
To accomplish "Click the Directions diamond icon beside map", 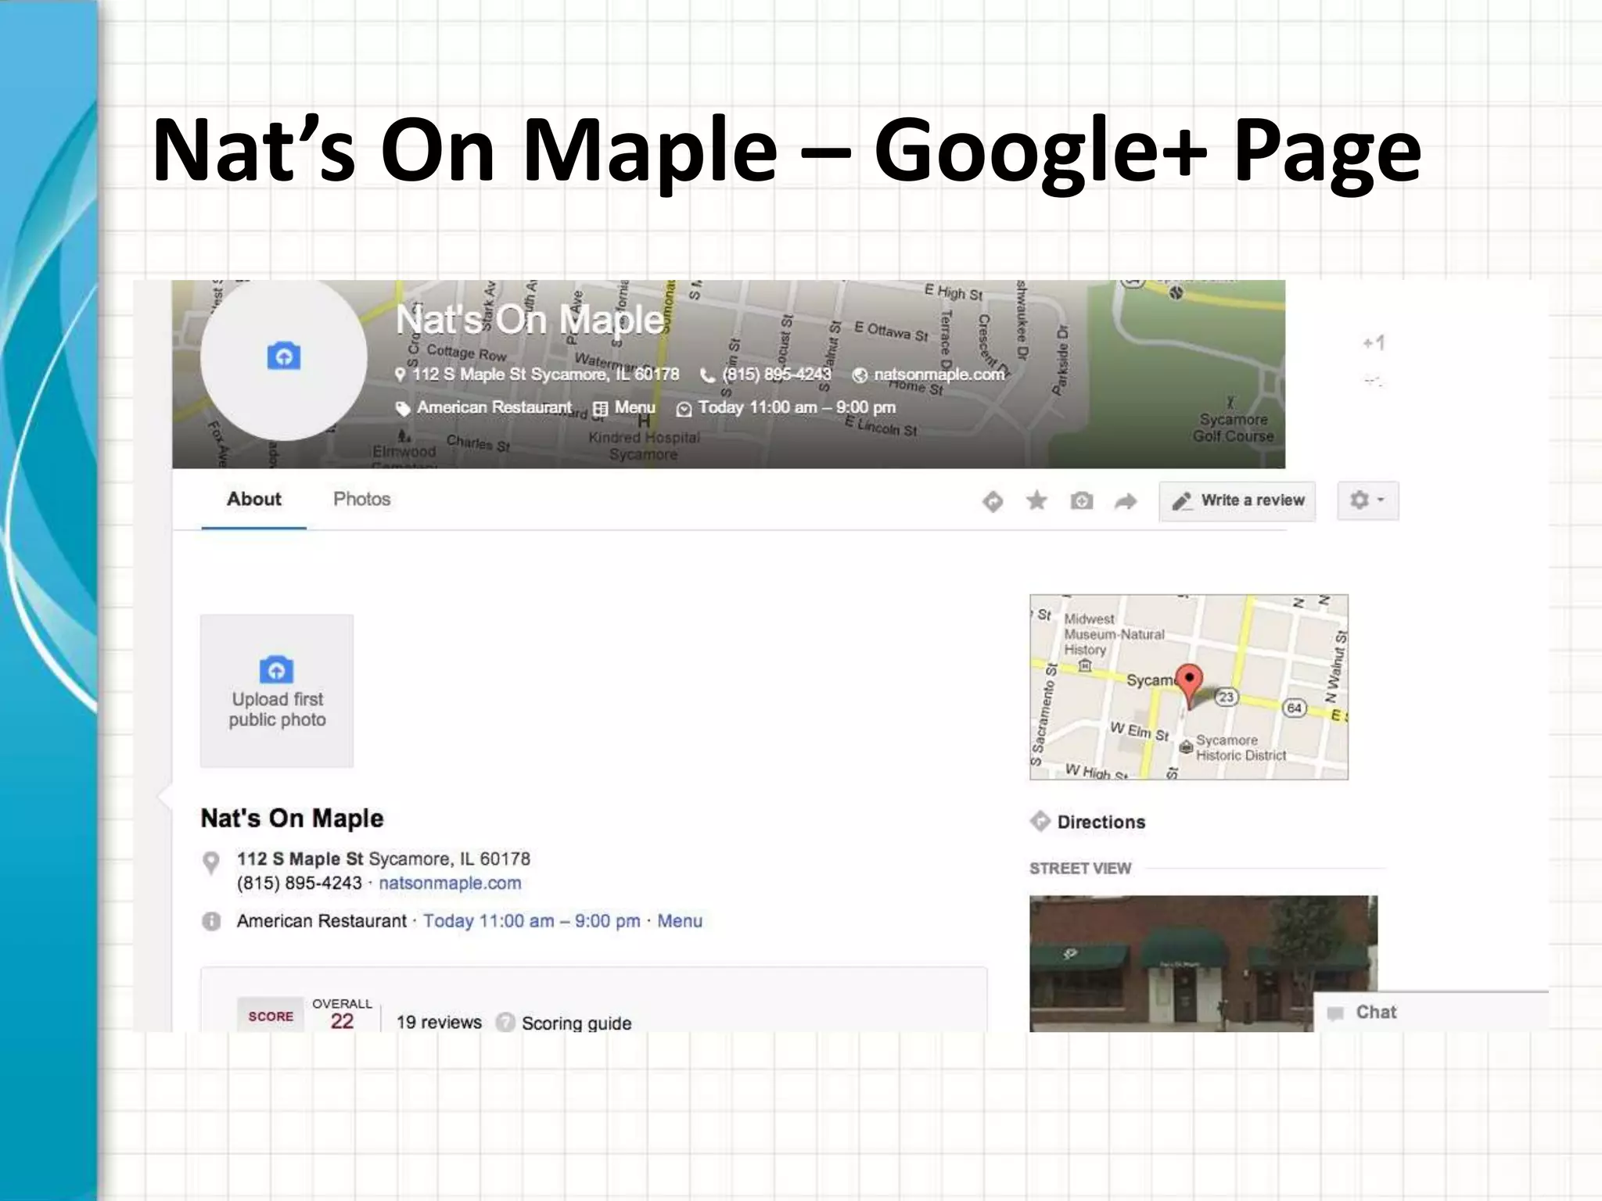I will (1040, 821).
